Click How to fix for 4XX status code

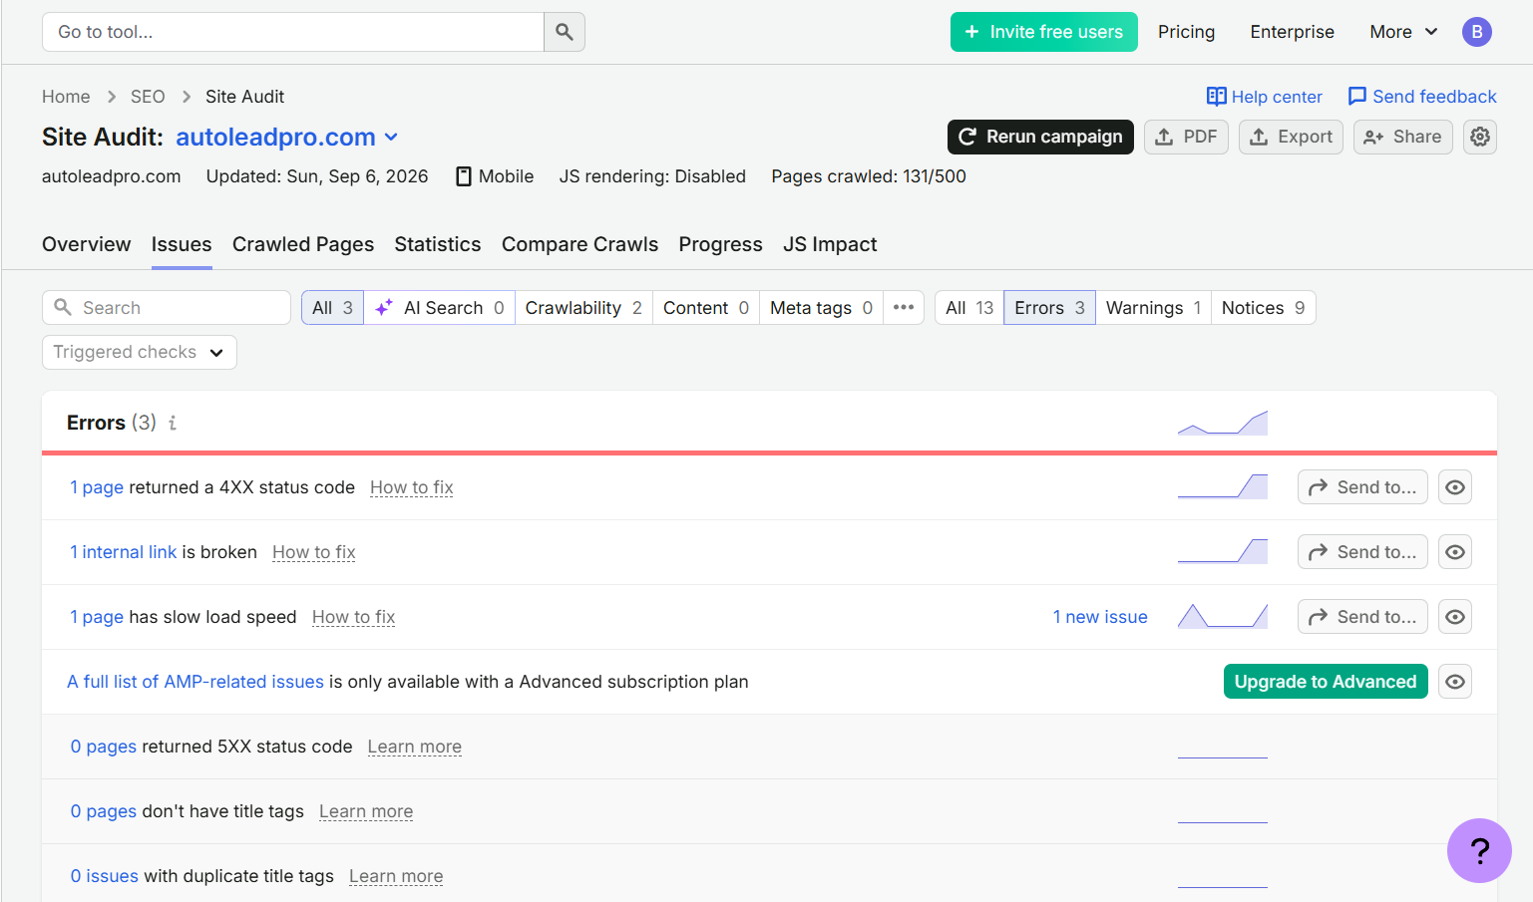412,487
